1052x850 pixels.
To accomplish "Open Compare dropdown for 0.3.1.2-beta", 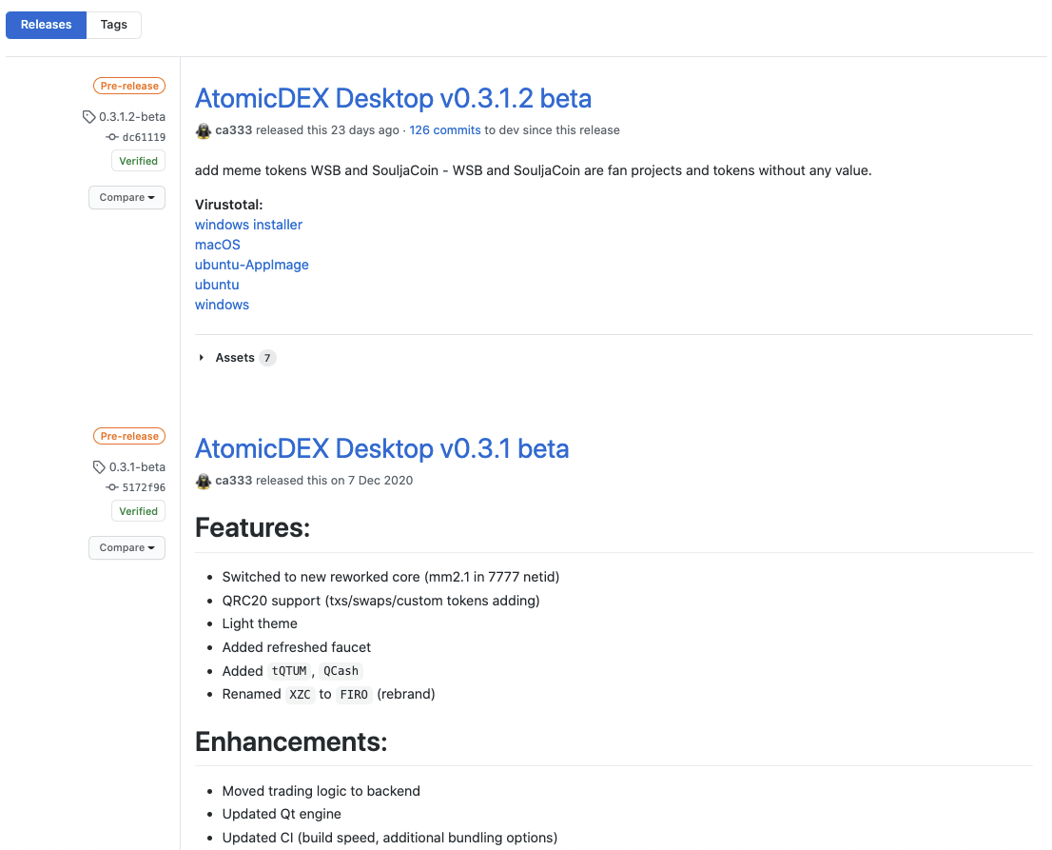I will (127, 197).
